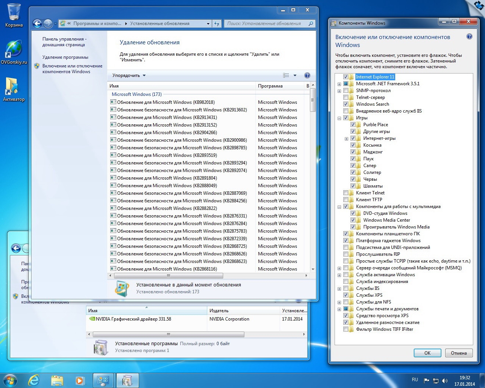
Task: Click the search magnifier icon in the search box
Action: point(311,23)
